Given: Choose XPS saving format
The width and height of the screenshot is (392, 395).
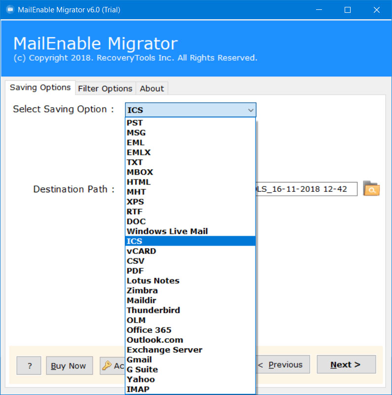Looking at the screenshot, I should [x=190, y=202].
